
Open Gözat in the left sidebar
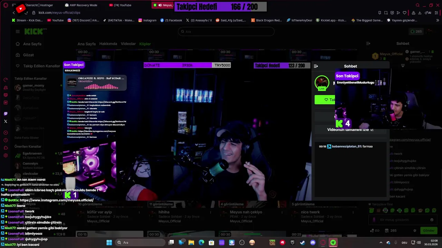25,55
